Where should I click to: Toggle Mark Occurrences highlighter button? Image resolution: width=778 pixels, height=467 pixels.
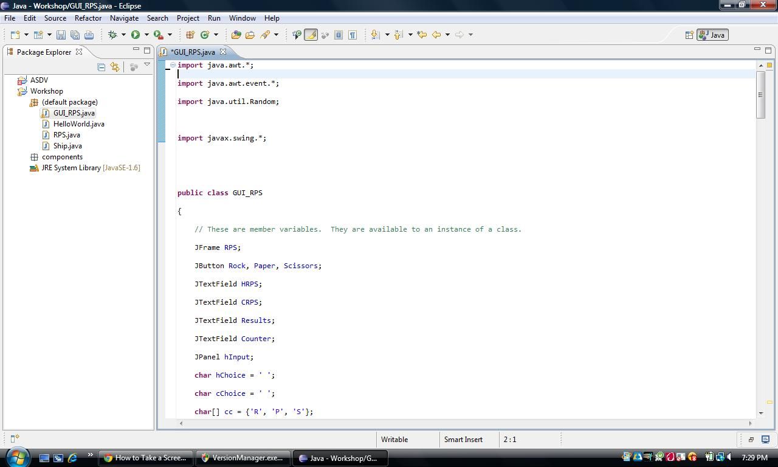click(x=311, y=35)
